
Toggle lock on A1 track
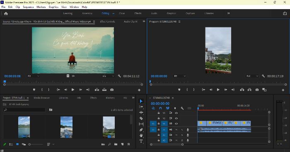159,130
